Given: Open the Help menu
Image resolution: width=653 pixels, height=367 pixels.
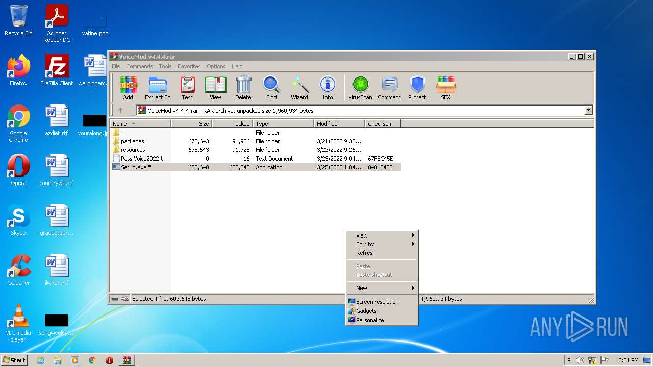Looking at the screenshot, I should point(237,66).
